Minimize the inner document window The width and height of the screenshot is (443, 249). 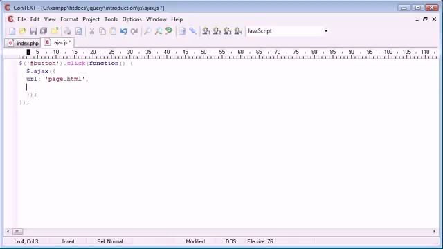pyautogui.click(x=417, y=19)
